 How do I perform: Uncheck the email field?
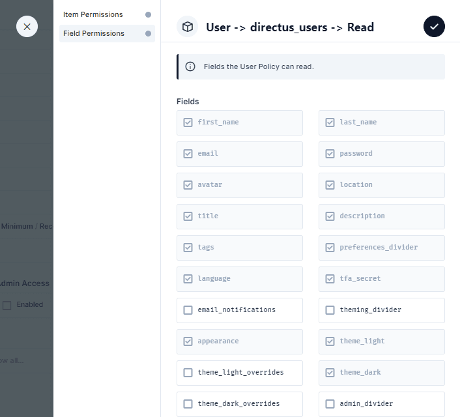[x=188, y=154]
